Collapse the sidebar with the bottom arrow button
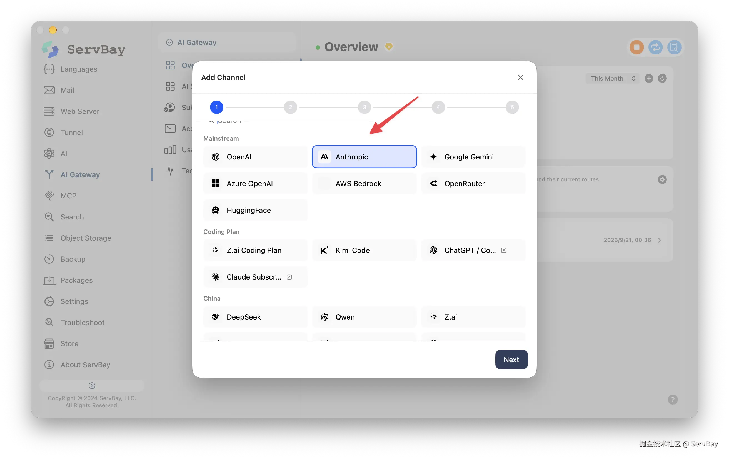 click(x=92, y=385)
